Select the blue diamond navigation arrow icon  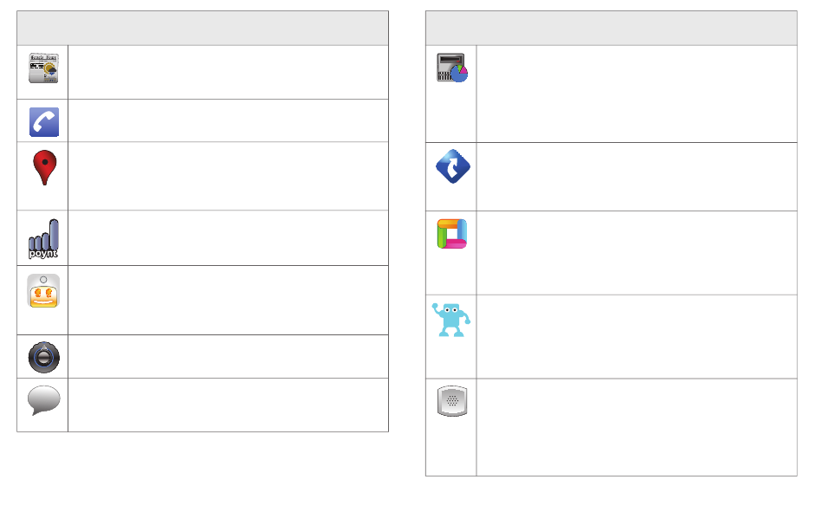click(453, 166)
